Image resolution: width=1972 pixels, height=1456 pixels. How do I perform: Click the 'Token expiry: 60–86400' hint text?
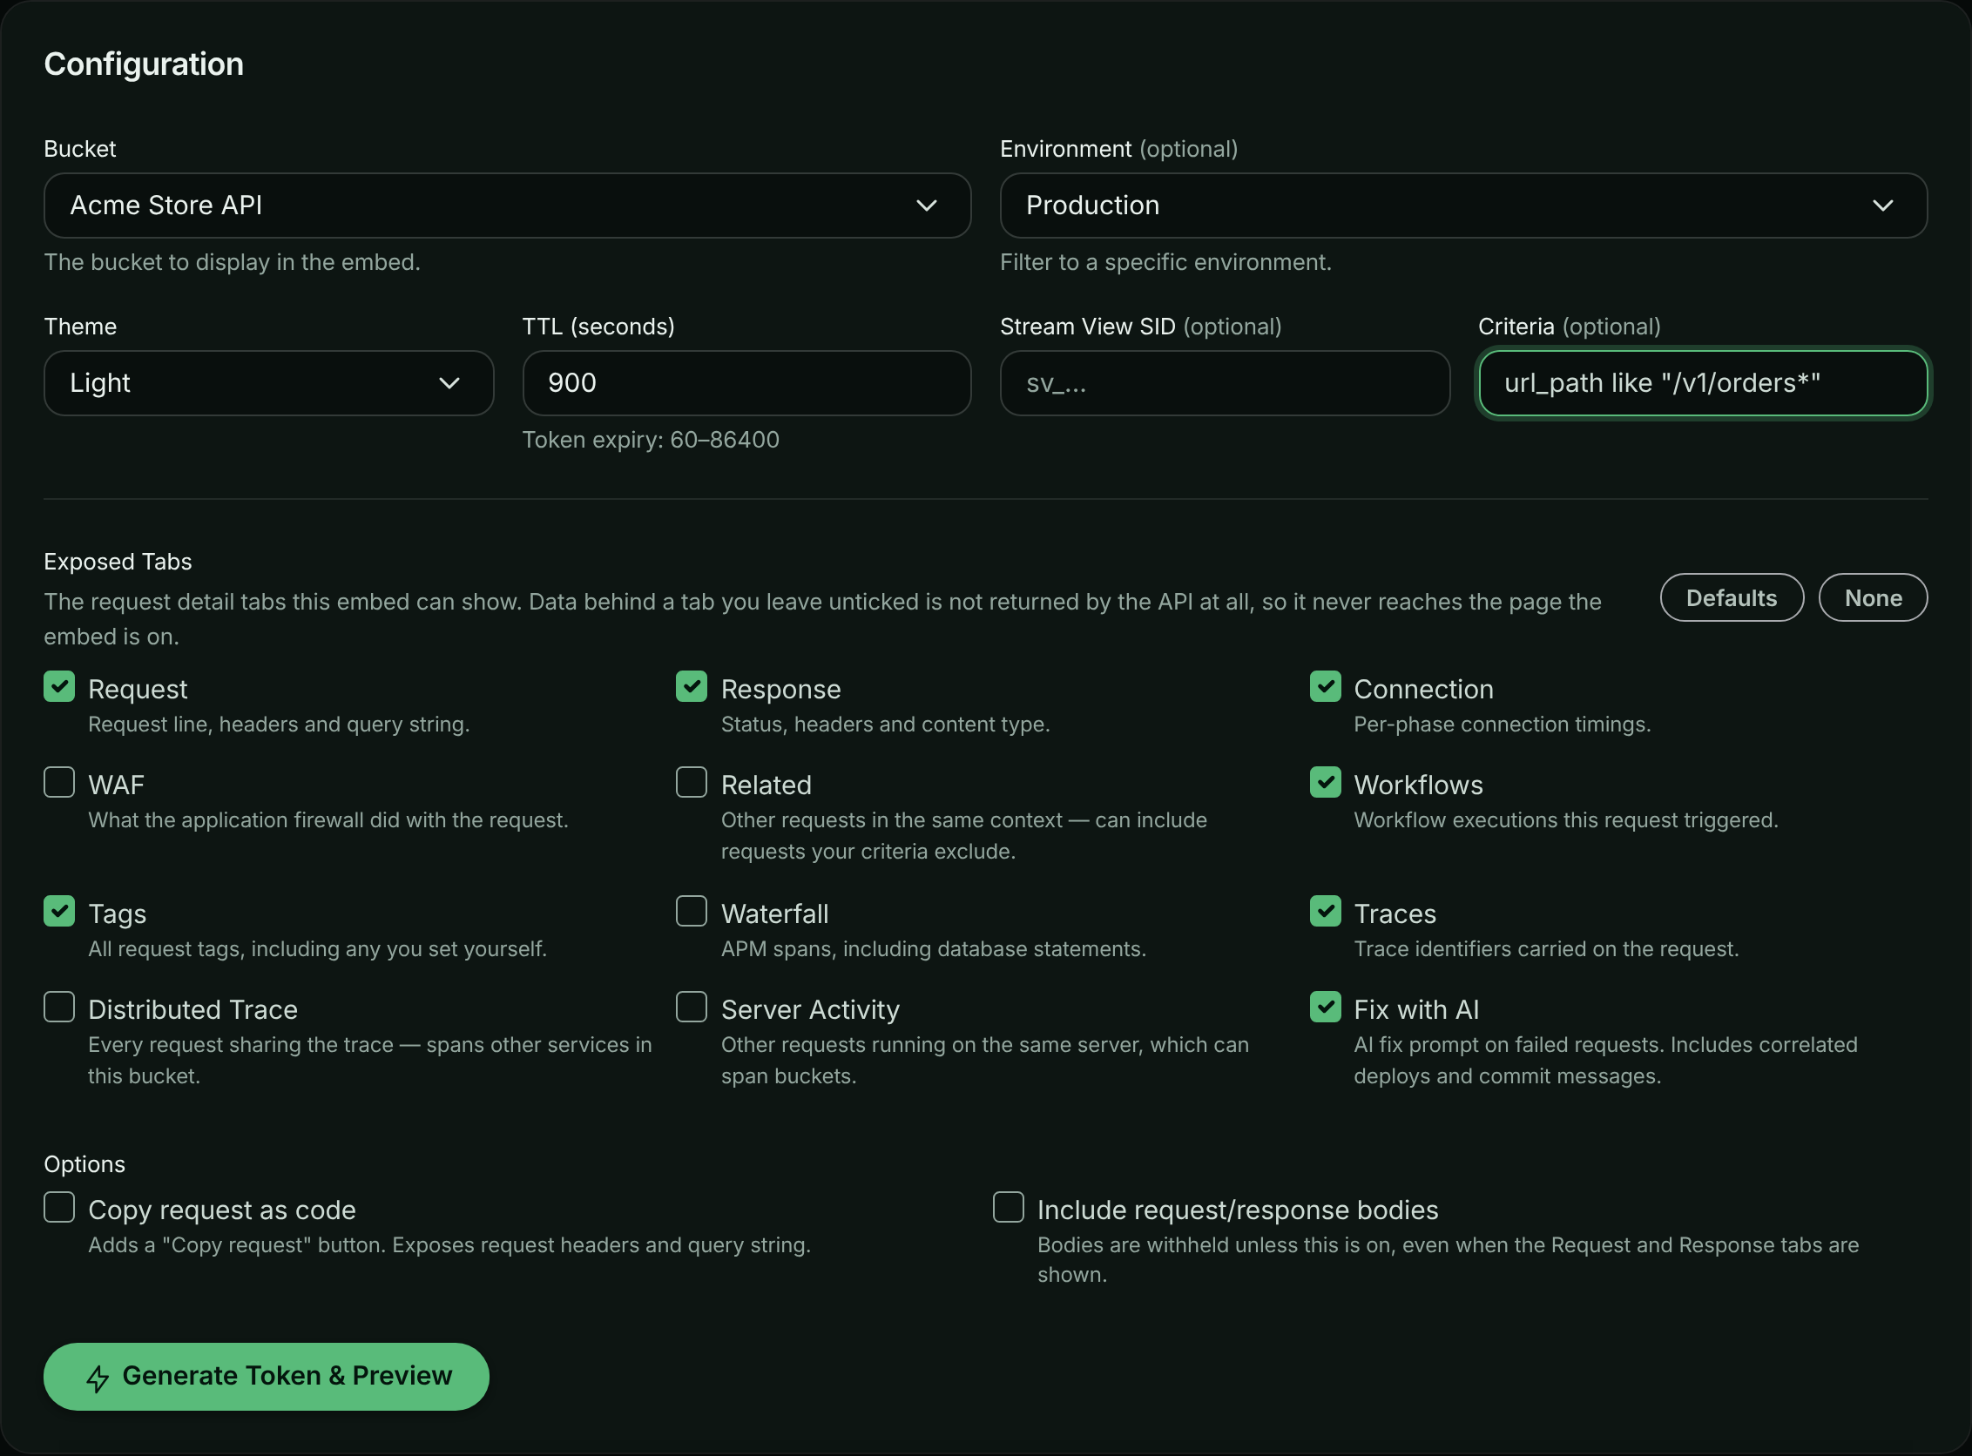point(651,440)
